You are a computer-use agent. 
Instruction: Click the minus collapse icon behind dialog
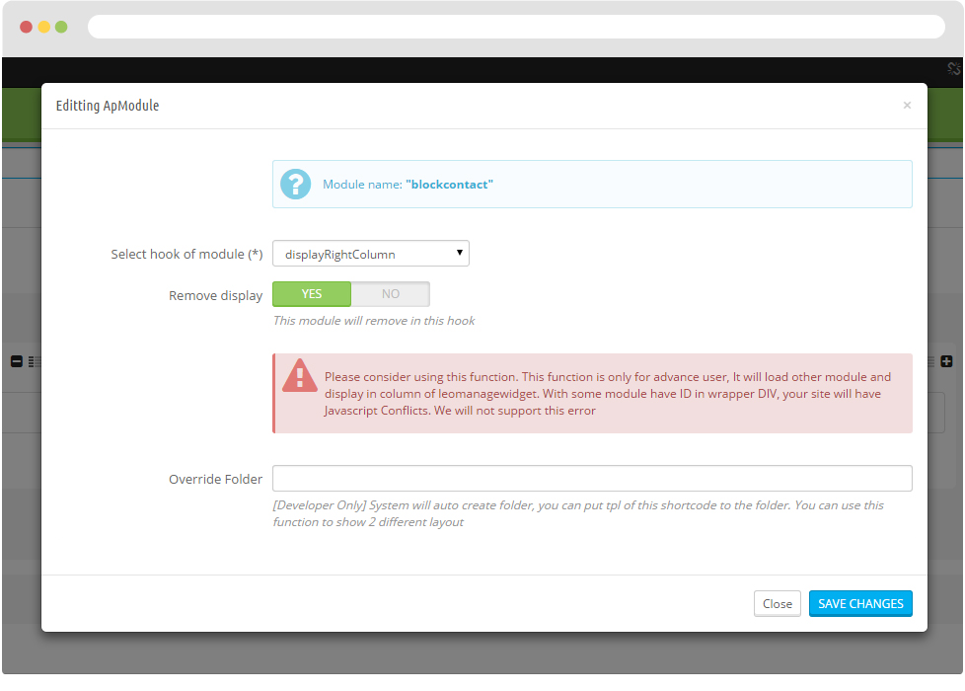(x=17, y=361)
